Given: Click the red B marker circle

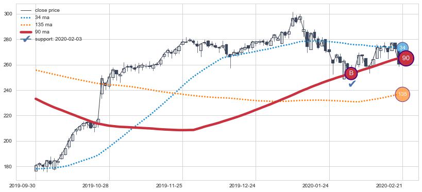Looking at the screenshot, I should coord(351,74).
